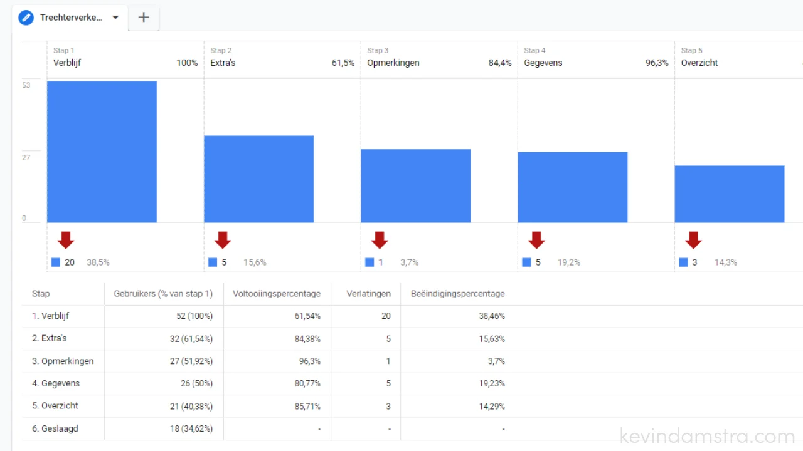803x451 pixels.
Task: Click the blue swatch beside 15,6% abandonment
Action: pos(213,262)
